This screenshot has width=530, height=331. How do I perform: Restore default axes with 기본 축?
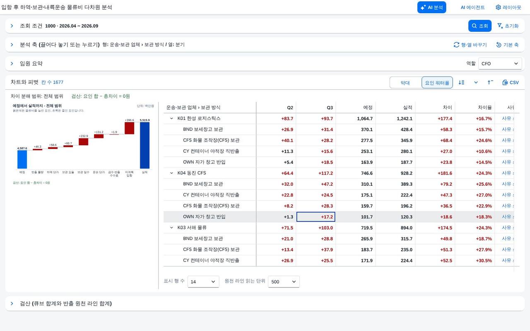coord(507,45)
